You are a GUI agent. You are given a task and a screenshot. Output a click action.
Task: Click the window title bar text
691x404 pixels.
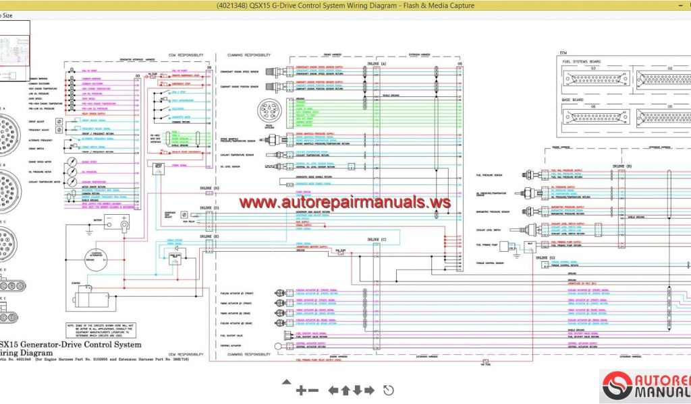[345, 5]
